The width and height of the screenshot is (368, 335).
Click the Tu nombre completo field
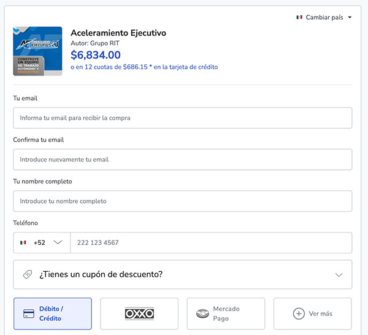(182, 201)
